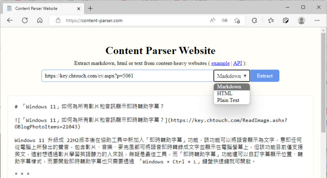The image size is (327, 178).
Task: Click the translate page icon
Action: 225,20
